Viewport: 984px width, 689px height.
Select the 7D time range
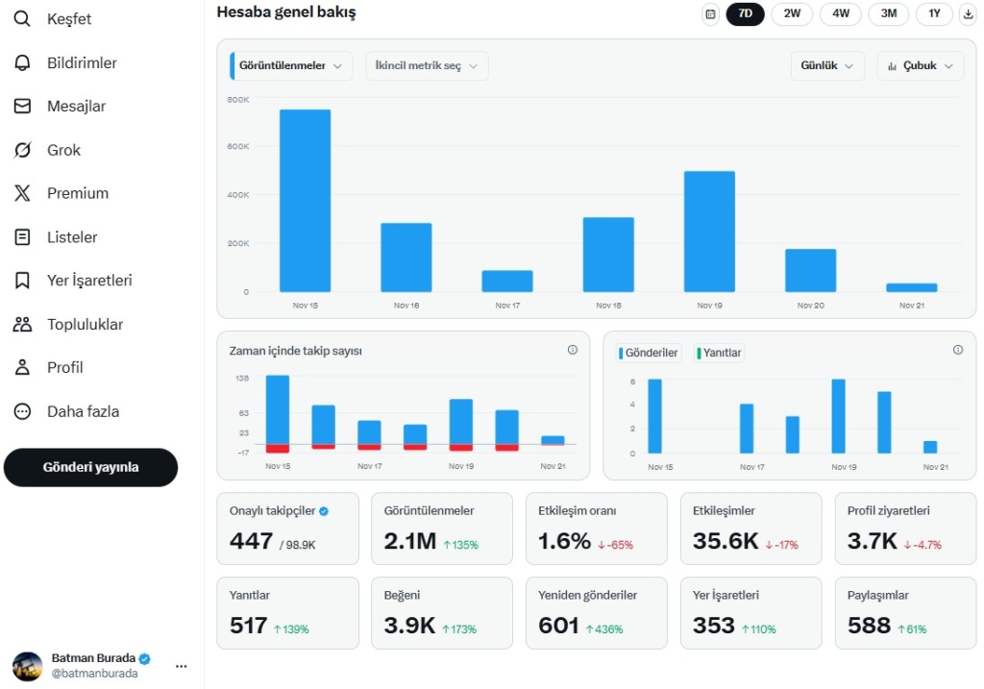745,14
